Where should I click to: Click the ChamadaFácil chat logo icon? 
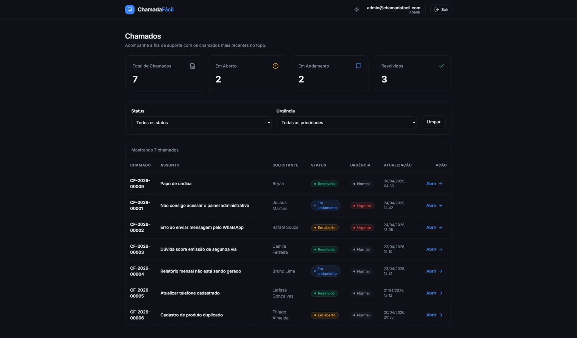pos(130,9)
